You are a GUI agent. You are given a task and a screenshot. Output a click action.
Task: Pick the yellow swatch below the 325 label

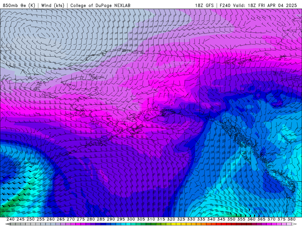click(x=183, y=224)
